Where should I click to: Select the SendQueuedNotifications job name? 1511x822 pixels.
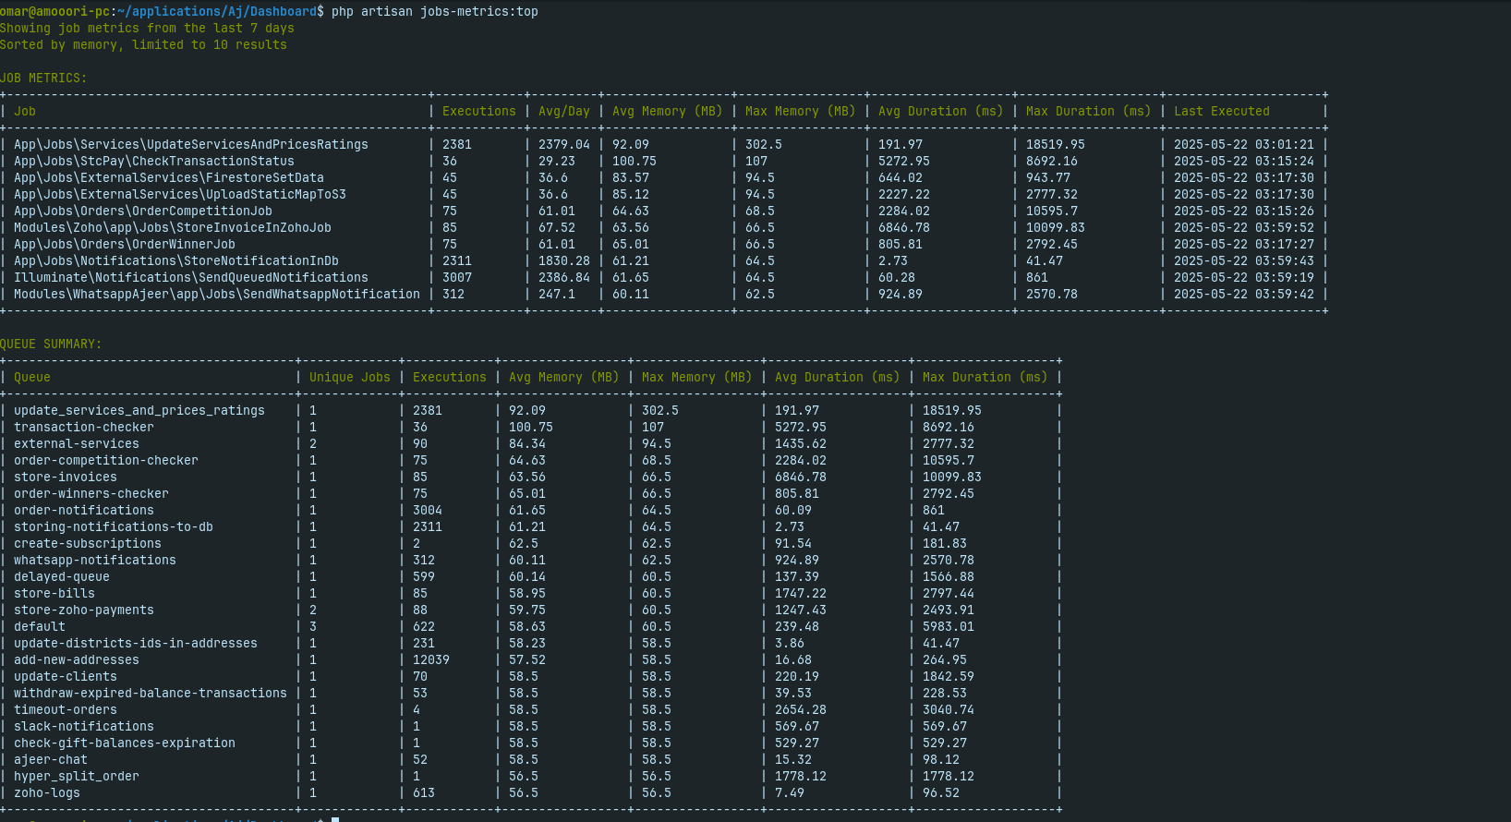point(190,277)
